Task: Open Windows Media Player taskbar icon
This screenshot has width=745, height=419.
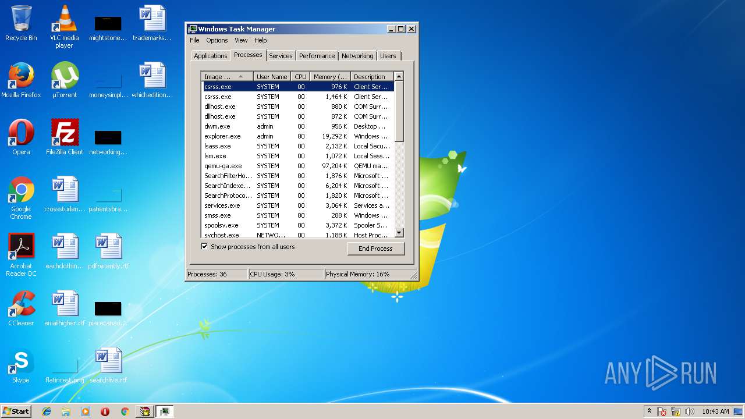Action: (x=86, y=411)
